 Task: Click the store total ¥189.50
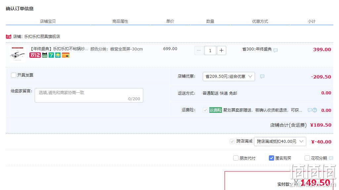[x=320, y=125]
